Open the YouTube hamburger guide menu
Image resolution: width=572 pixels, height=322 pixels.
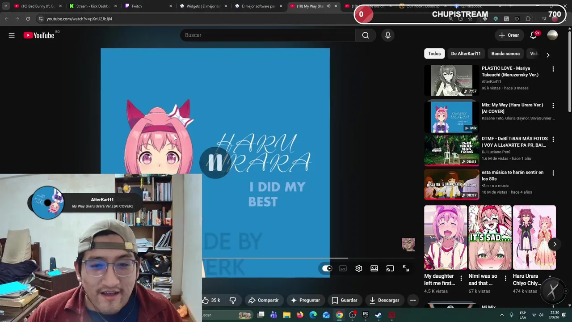tap(12, 35)
